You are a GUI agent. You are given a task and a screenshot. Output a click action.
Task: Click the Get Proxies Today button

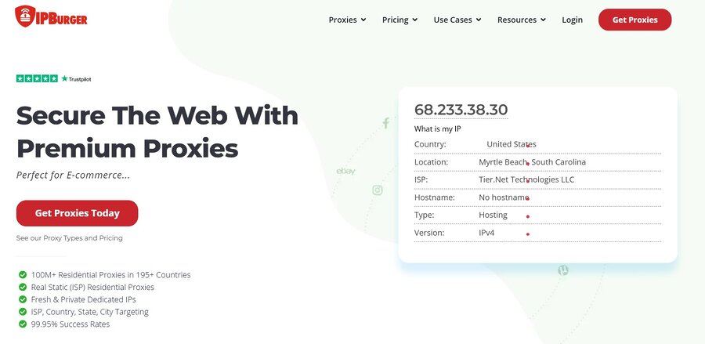[x=77, y=213]
